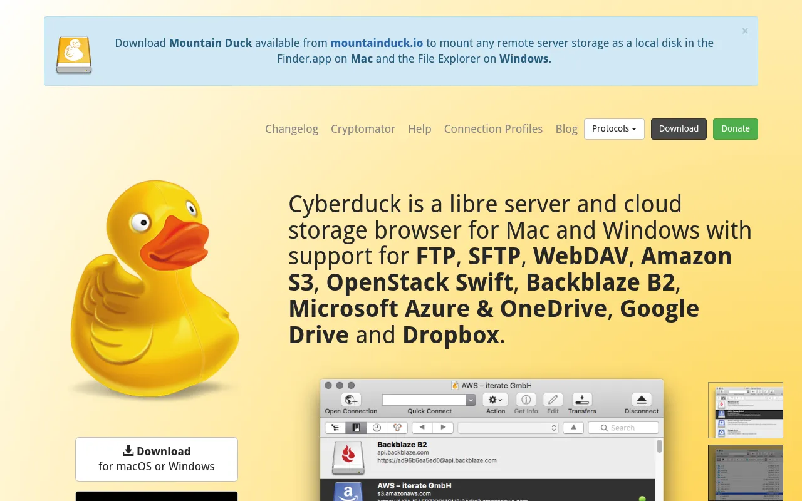Click the Get Info icon
This screenshot has height=501, width=802.
coord(526,400)
